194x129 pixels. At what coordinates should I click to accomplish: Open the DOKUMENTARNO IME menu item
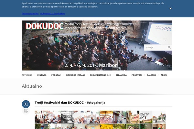point(100,75)
